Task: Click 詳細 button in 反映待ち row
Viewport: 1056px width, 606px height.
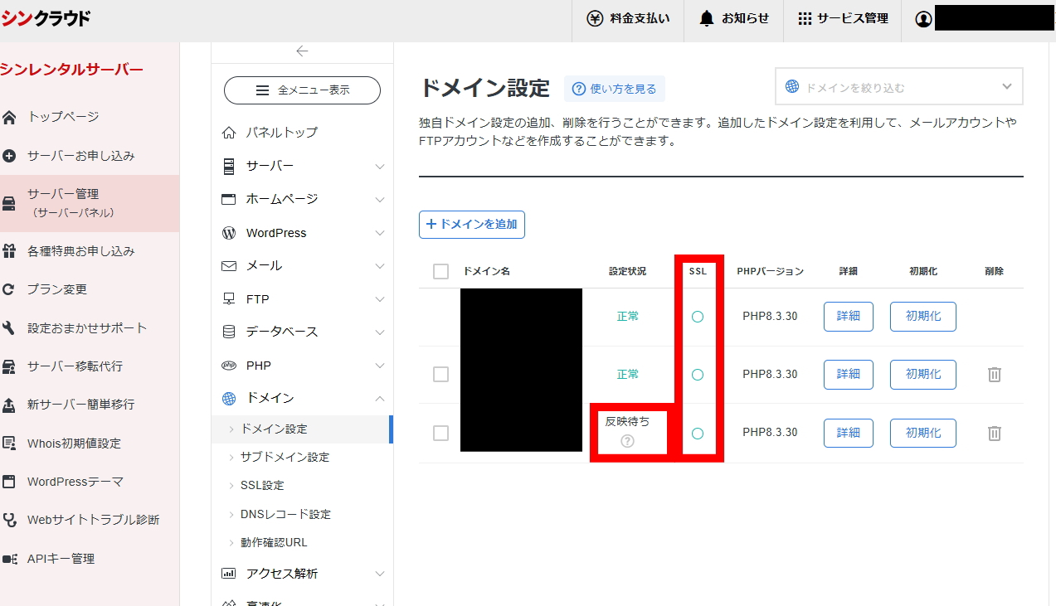Action: pyautogui.click(x=849, y=433)
